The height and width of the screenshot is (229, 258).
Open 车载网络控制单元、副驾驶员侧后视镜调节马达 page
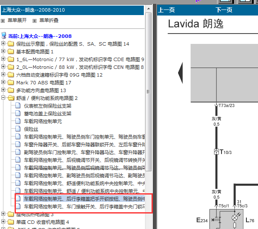85,176
